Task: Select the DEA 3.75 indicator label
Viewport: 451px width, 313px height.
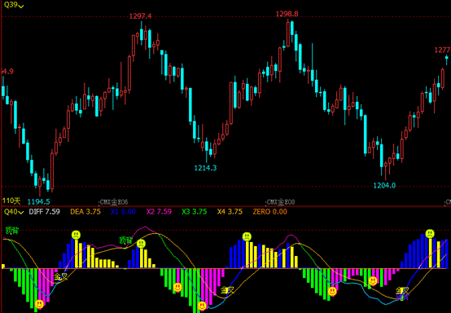Action: (x=85, y=212)
